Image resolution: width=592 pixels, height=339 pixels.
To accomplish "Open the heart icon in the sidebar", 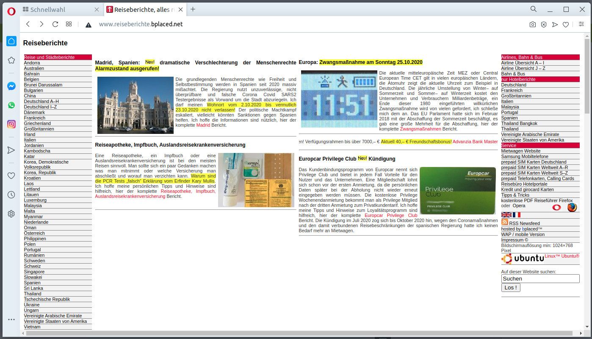I will [x=11, y=175].
